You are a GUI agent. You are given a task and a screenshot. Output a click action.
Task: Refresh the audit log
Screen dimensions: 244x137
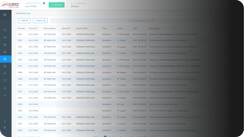point(24,20)
